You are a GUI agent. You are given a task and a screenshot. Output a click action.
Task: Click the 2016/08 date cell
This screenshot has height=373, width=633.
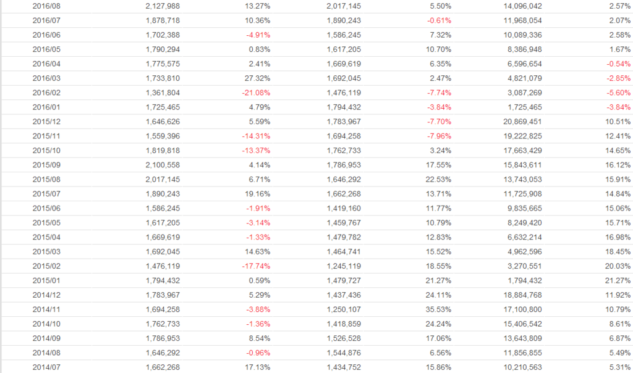46,6
